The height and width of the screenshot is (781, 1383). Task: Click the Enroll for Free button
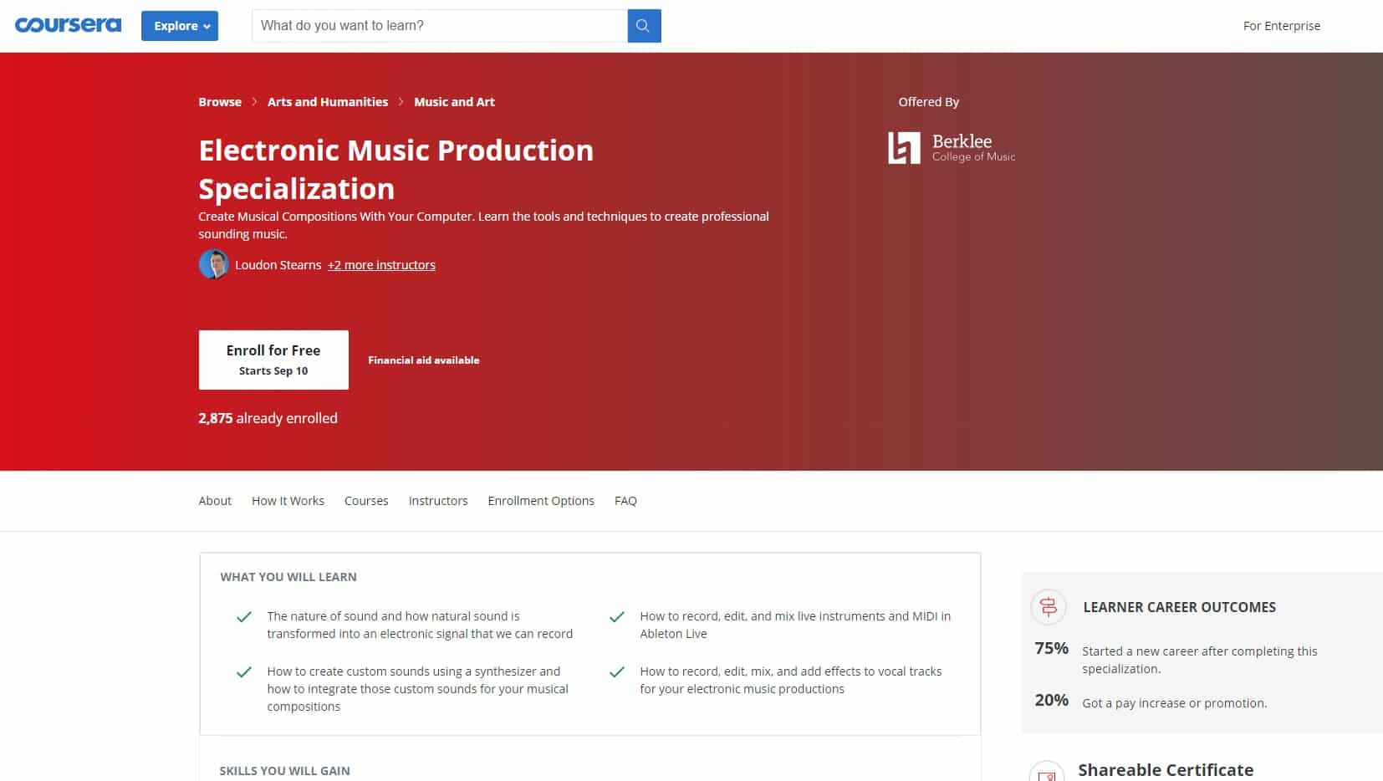[x=273, y=360]
